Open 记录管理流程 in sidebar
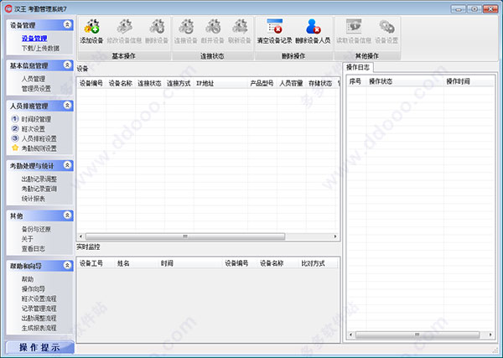This screenshot has width=503, height=358. click(x=39, y=309)
